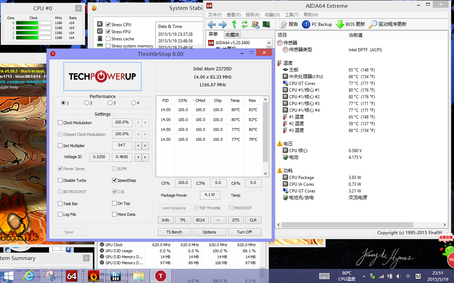Uncheck Stress FPU in System Stability window
Screen dimensions: 454x283
point(108,32)
